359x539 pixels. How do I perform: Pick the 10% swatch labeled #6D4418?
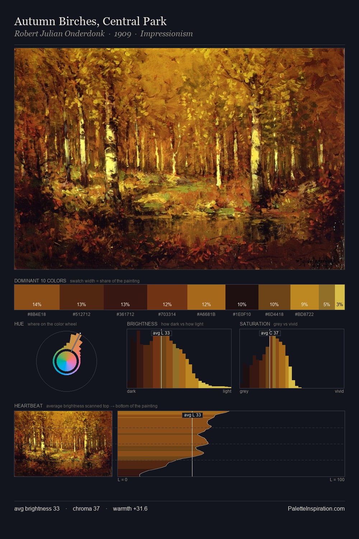[x=274, y=297]
